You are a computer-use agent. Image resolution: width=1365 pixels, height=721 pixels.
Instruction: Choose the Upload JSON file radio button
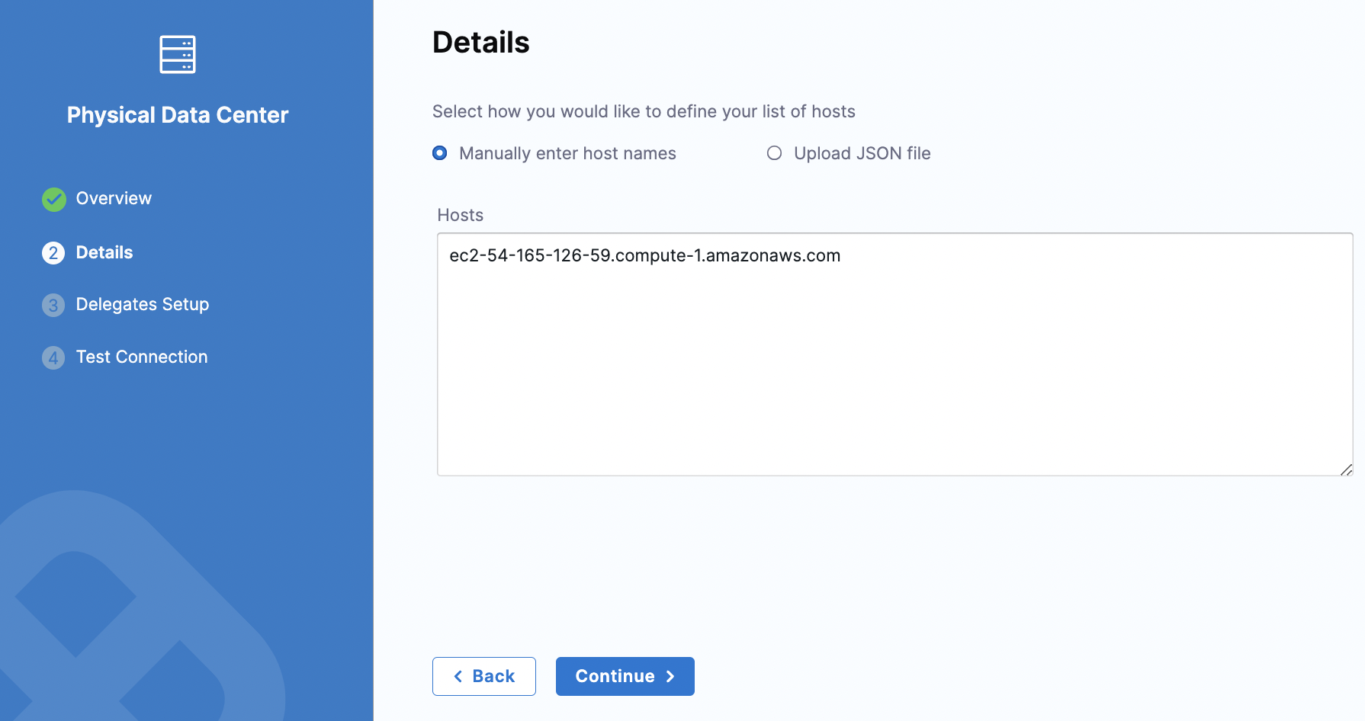tap(774, 153)
